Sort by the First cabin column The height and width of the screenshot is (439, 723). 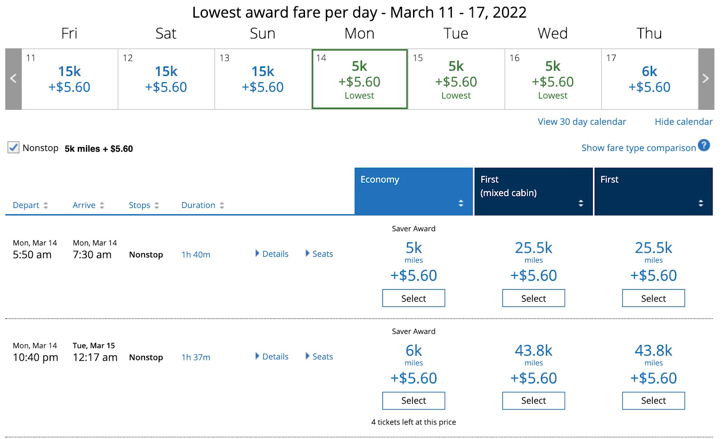tap(700, 203)
